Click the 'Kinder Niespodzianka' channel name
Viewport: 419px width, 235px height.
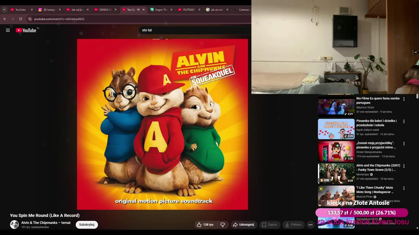coord(369,152)
